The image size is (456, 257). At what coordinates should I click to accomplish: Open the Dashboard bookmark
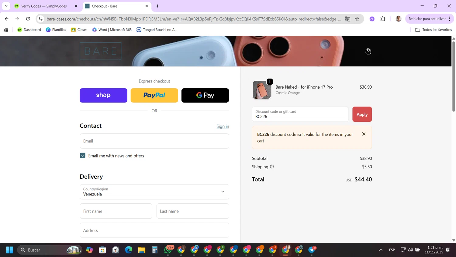pyautogui.click(x=29, y=30)
